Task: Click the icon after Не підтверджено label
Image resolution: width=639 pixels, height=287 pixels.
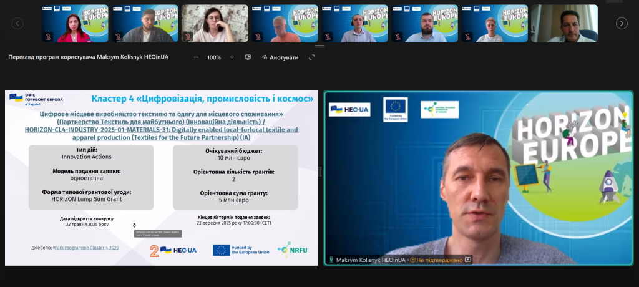Action: pos(468,260)
